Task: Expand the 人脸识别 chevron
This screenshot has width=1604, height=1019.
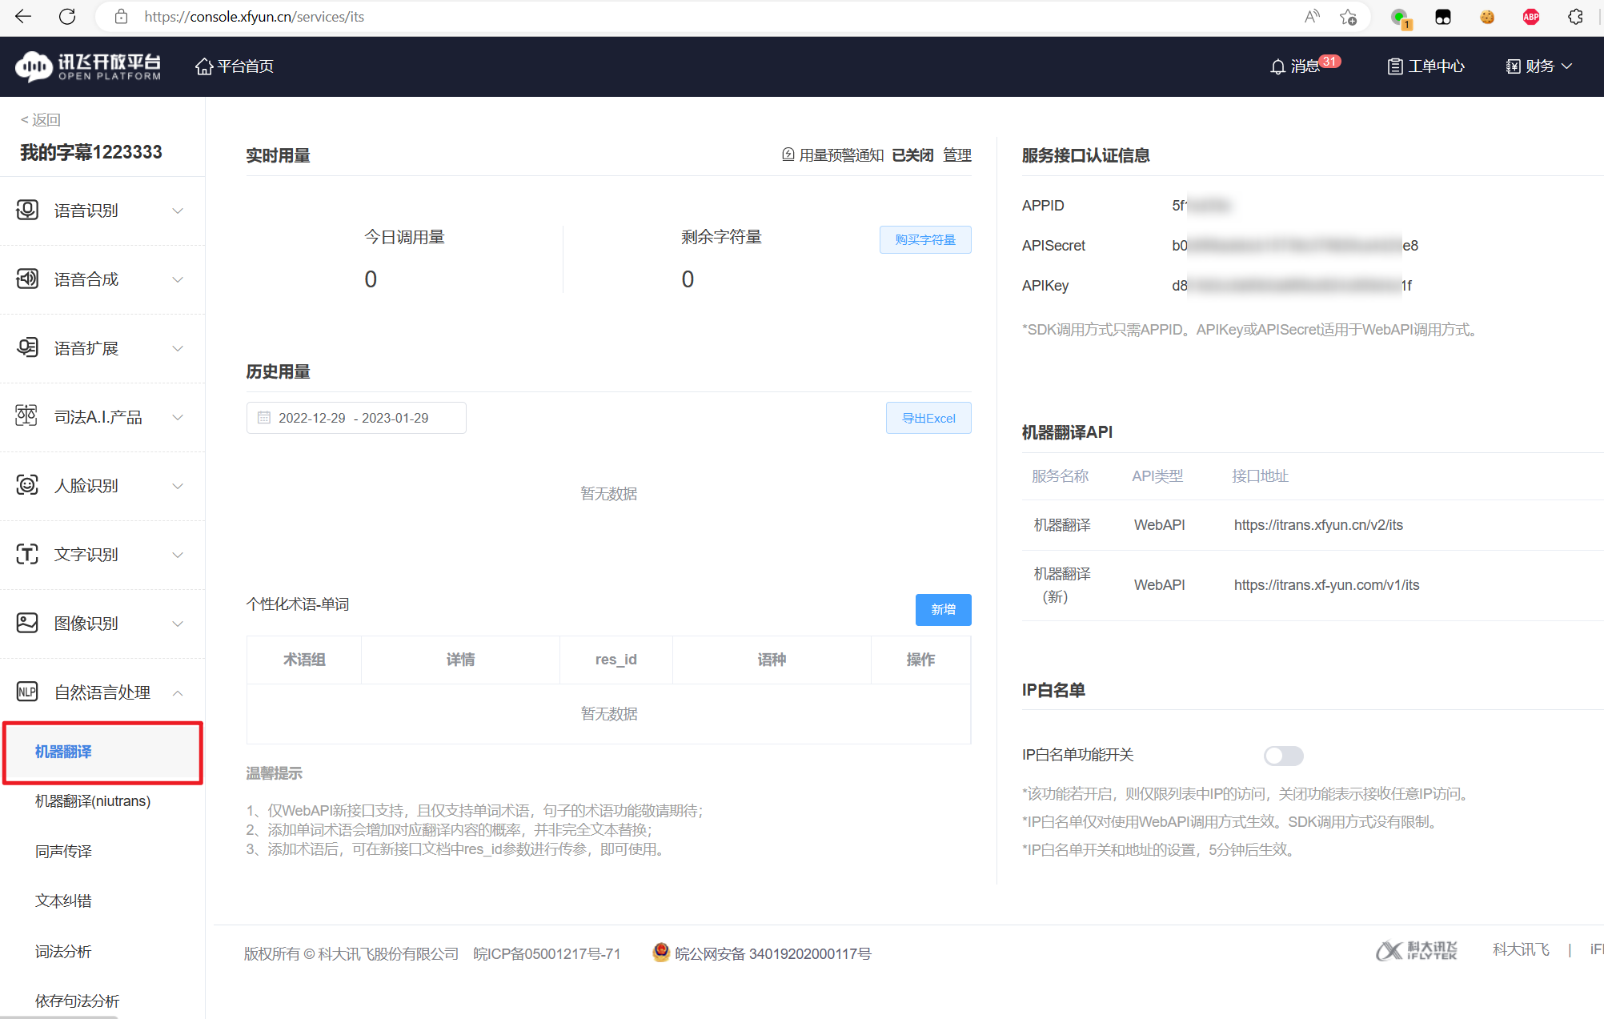Action: point(178,486)
